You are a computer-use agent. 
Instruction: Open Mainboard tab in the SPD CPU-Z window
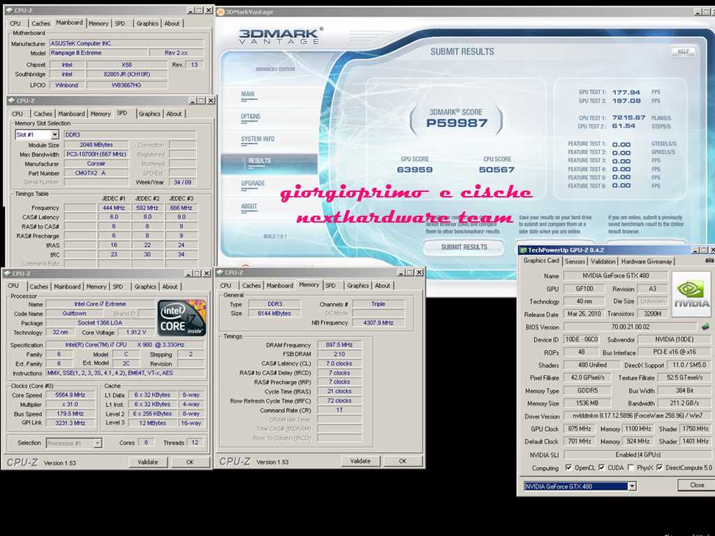71,114
